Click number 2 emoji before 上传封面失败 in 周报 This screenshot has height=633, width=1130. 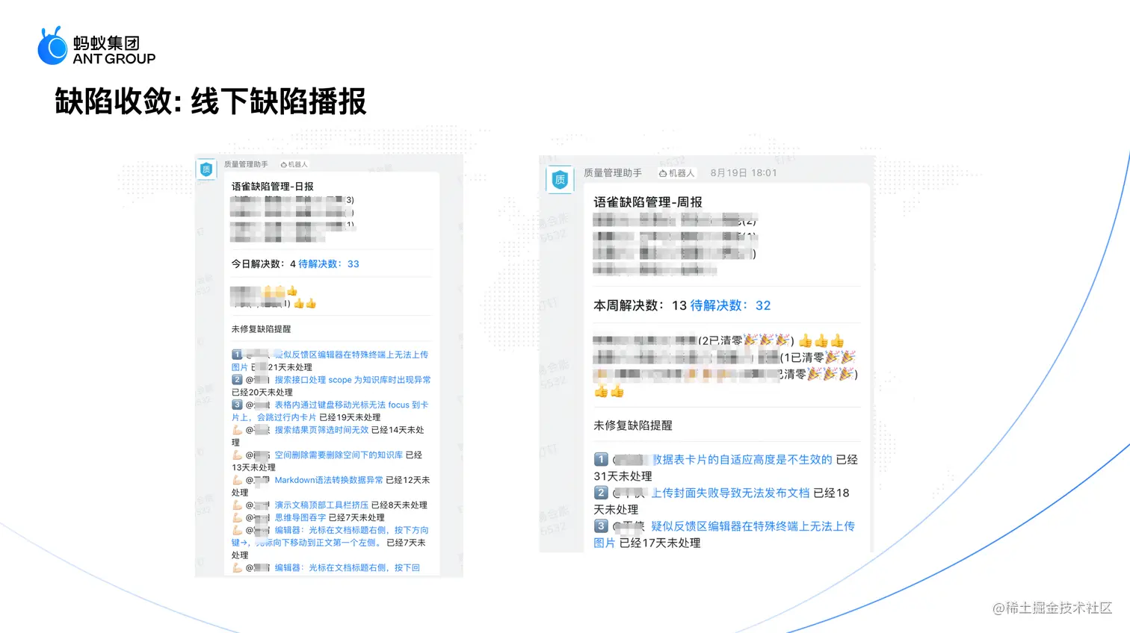click(x=601, y=493)
